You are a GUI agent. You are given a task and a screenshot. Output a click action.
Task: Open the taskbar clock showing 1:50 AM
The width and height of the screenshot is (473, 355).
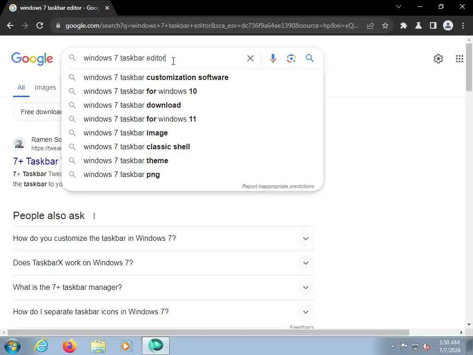pyautogui.click(x=449, y=346)
